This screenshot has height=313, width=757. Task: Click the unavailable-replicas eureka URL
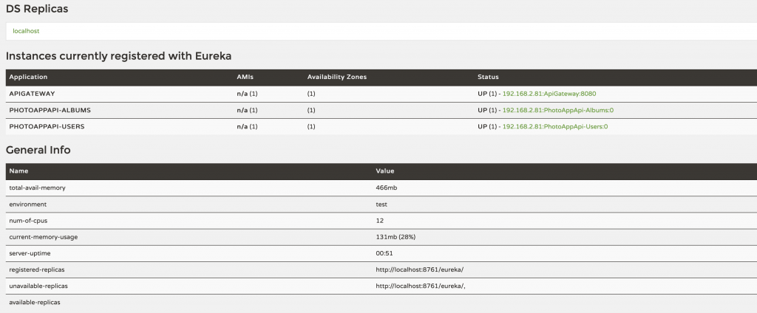(x=421, y=286)
